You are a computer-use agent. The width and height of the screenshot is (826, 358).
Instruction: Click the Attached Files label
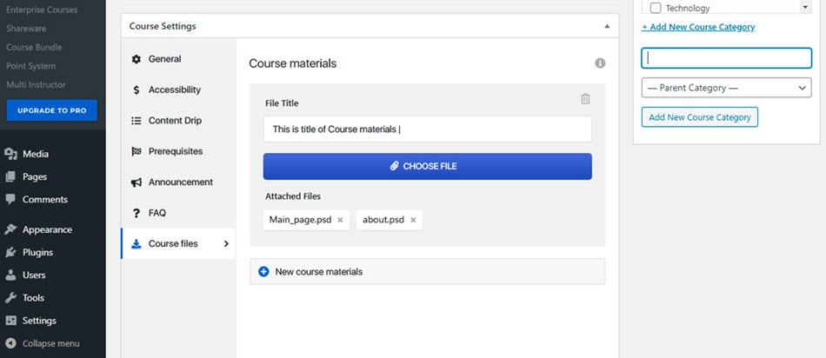[x=293, y=196]
